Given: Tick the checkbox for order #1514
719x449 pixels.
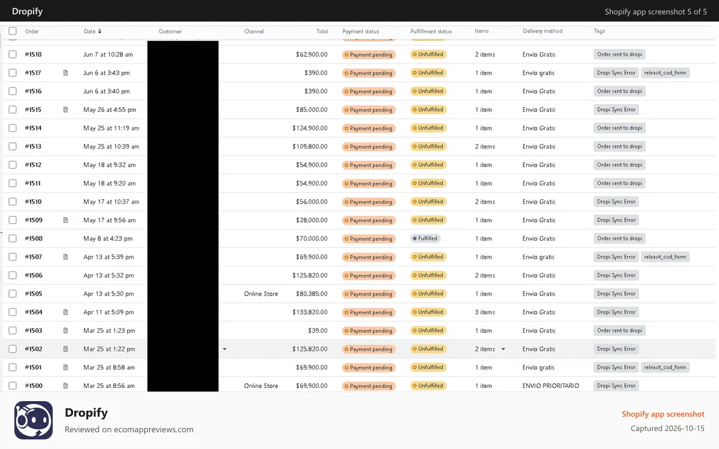Looking at the screenshot, I should (x=13, y=128).
